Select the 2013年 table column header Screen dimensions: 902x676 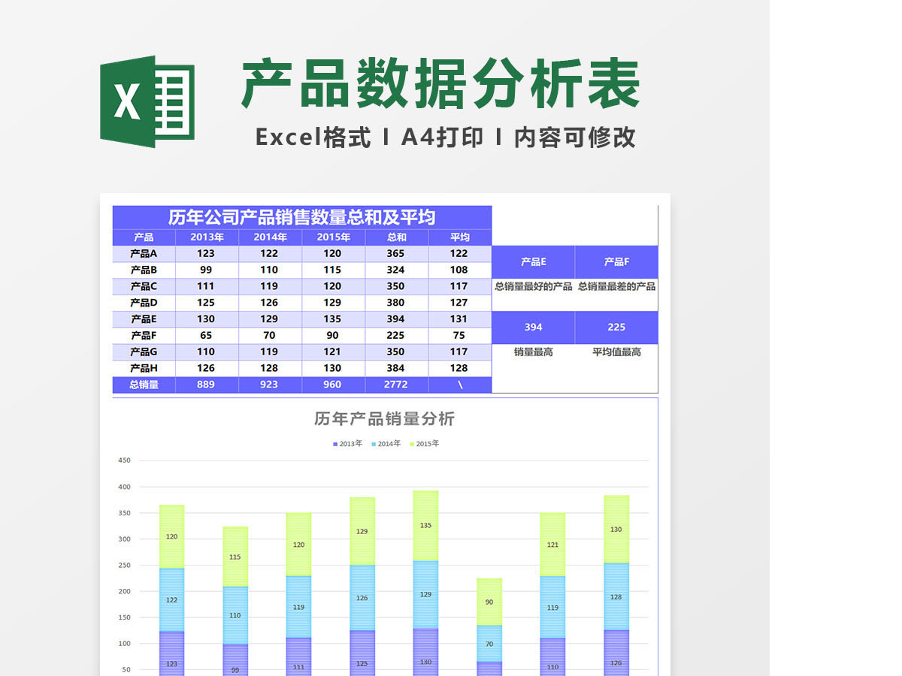(x=207, y=237)
